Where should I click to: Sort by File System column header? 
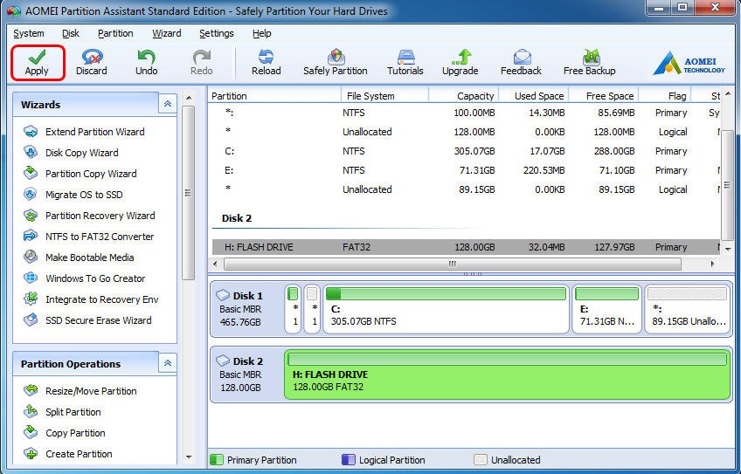pos(384,96)
